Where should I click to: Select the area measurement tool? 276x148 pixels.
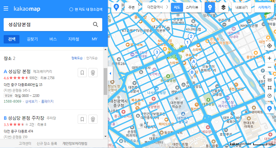[x=270, y=88]
